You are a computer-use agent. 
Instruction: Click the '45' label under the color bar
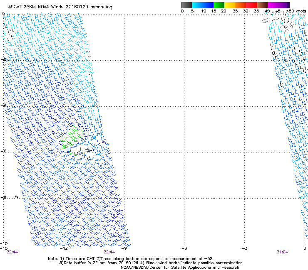tap(278, 11)
